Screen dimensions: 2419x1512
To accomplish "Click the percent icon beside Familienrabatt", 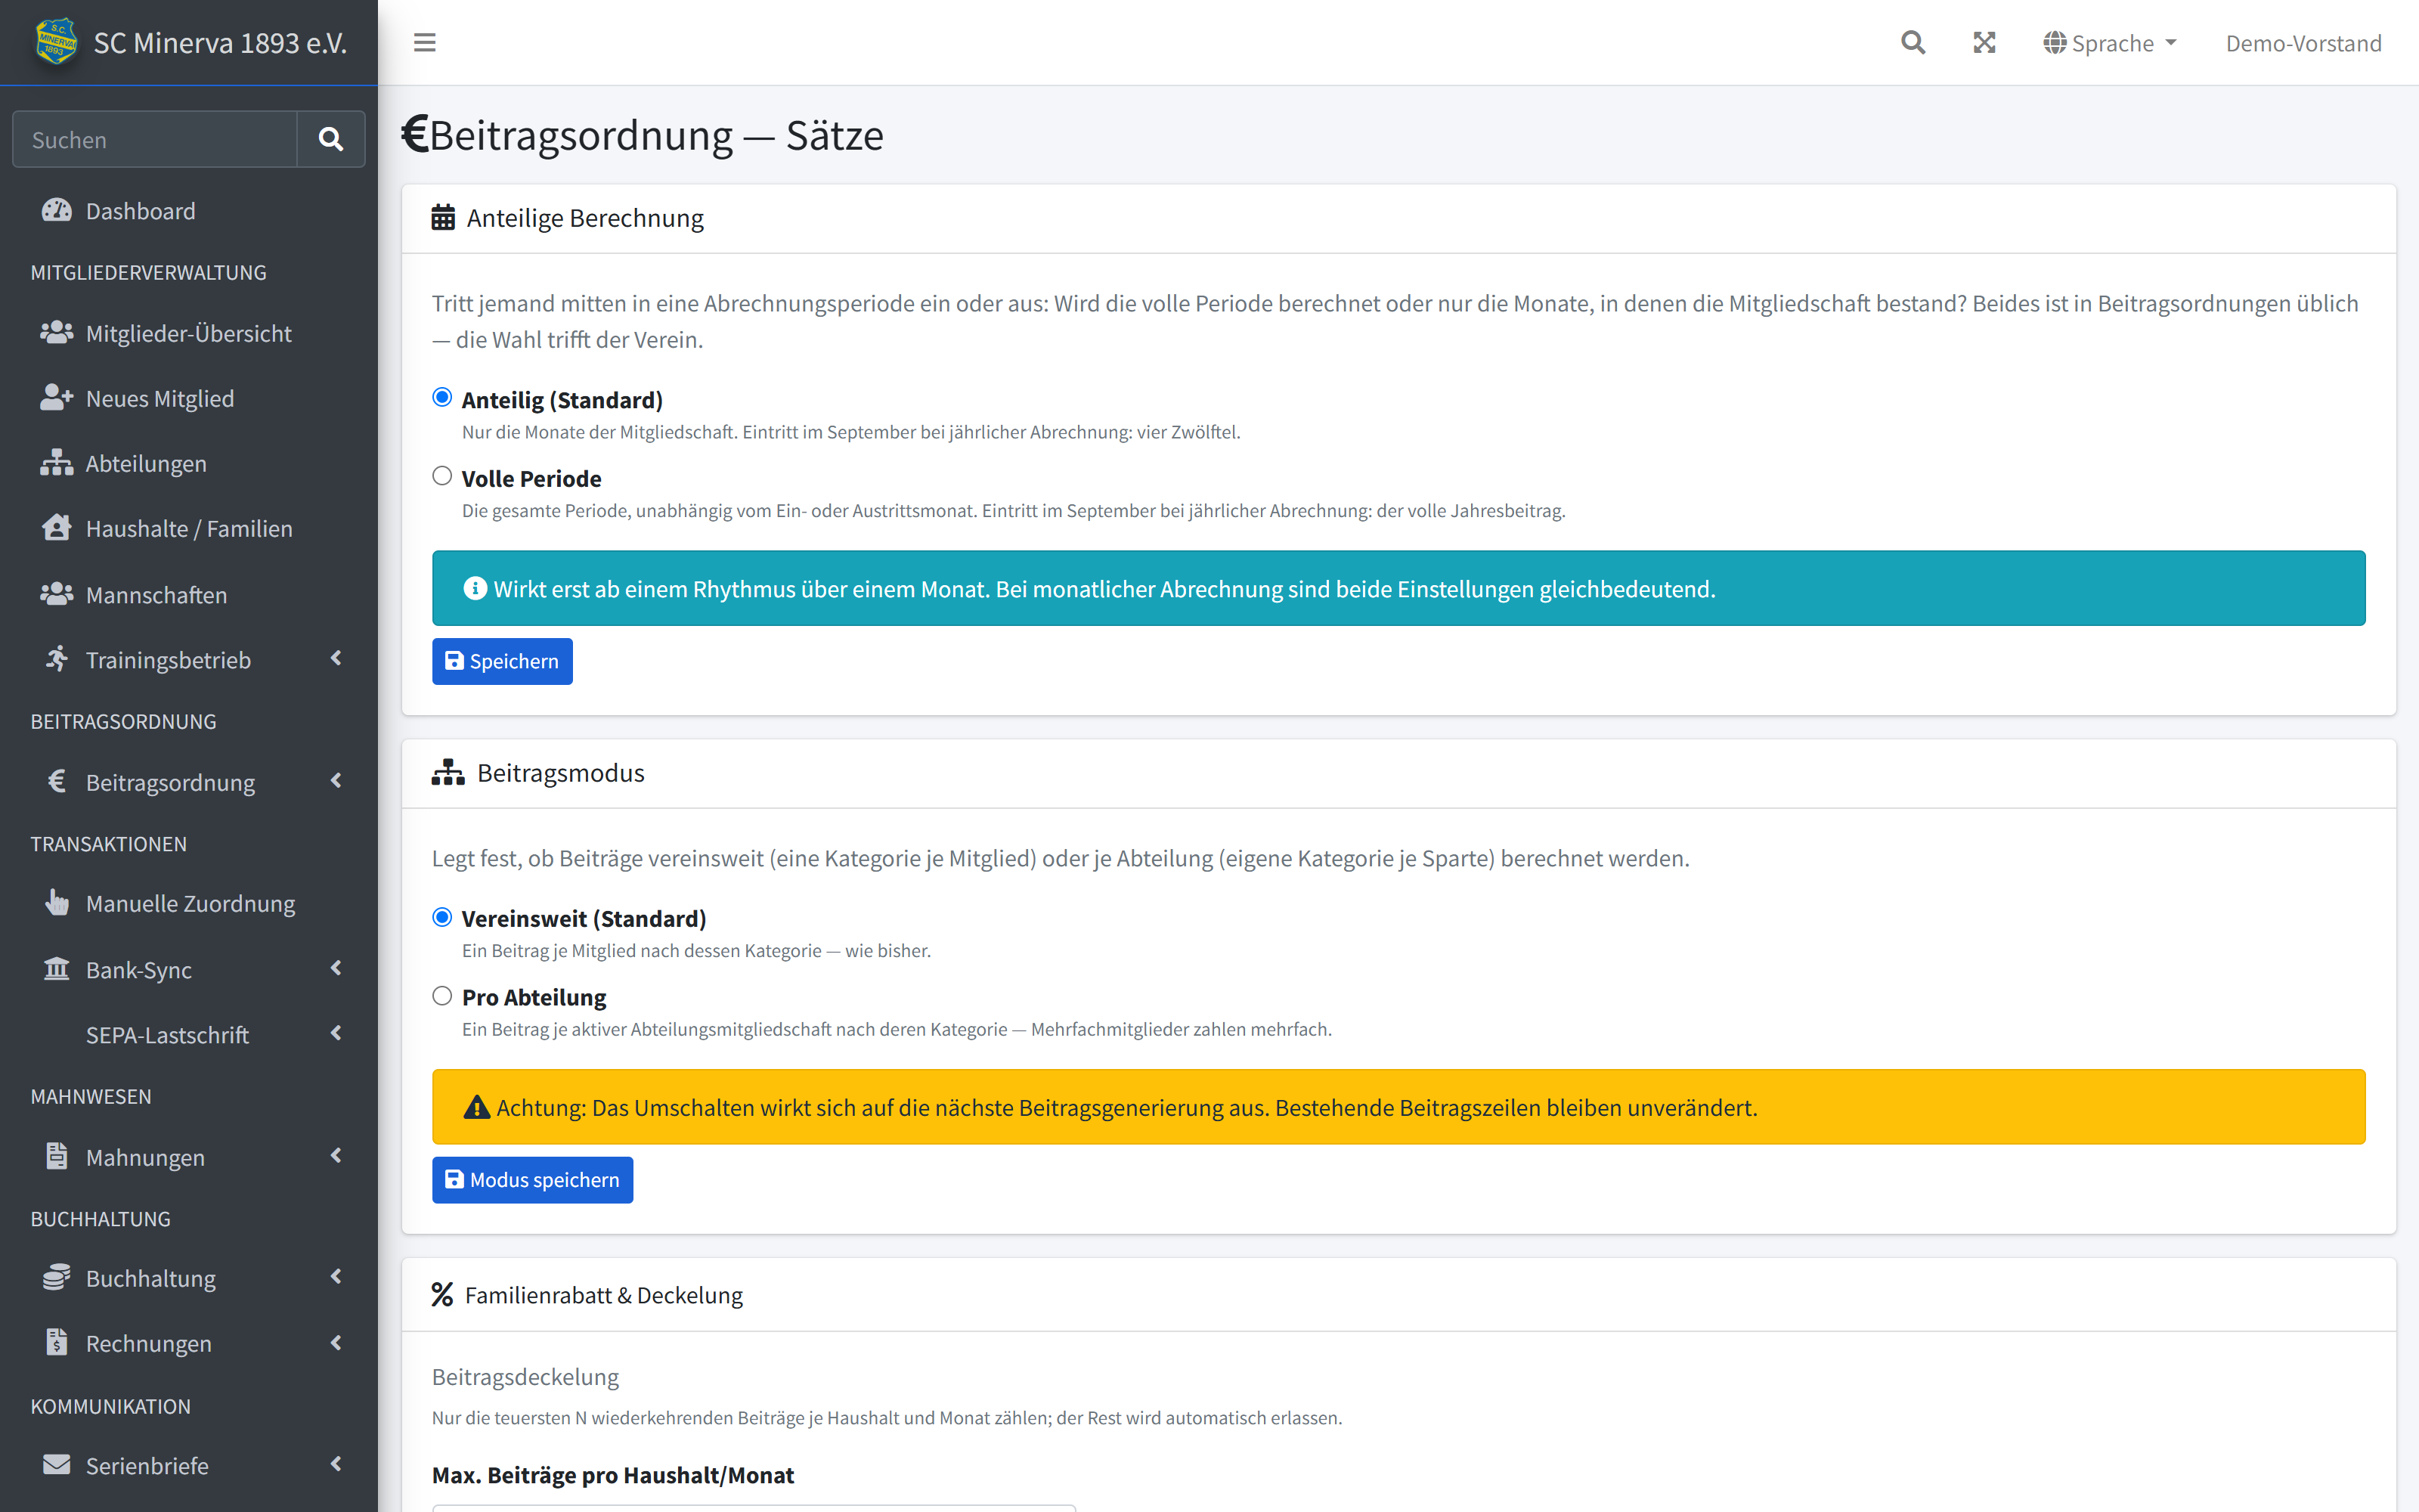I will click(x=441, y=1294).
